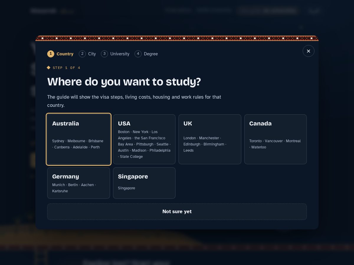This screenshot has height=265, width=354.
Task: Pick the Singapore country card
Action: point(144,183)
